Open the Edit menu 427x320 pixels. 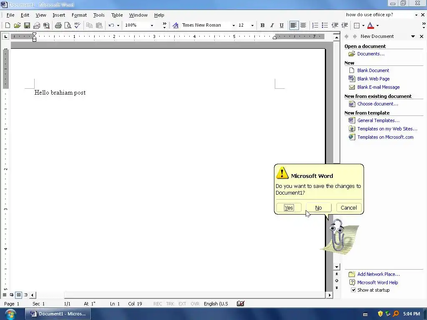pos(25,15)
